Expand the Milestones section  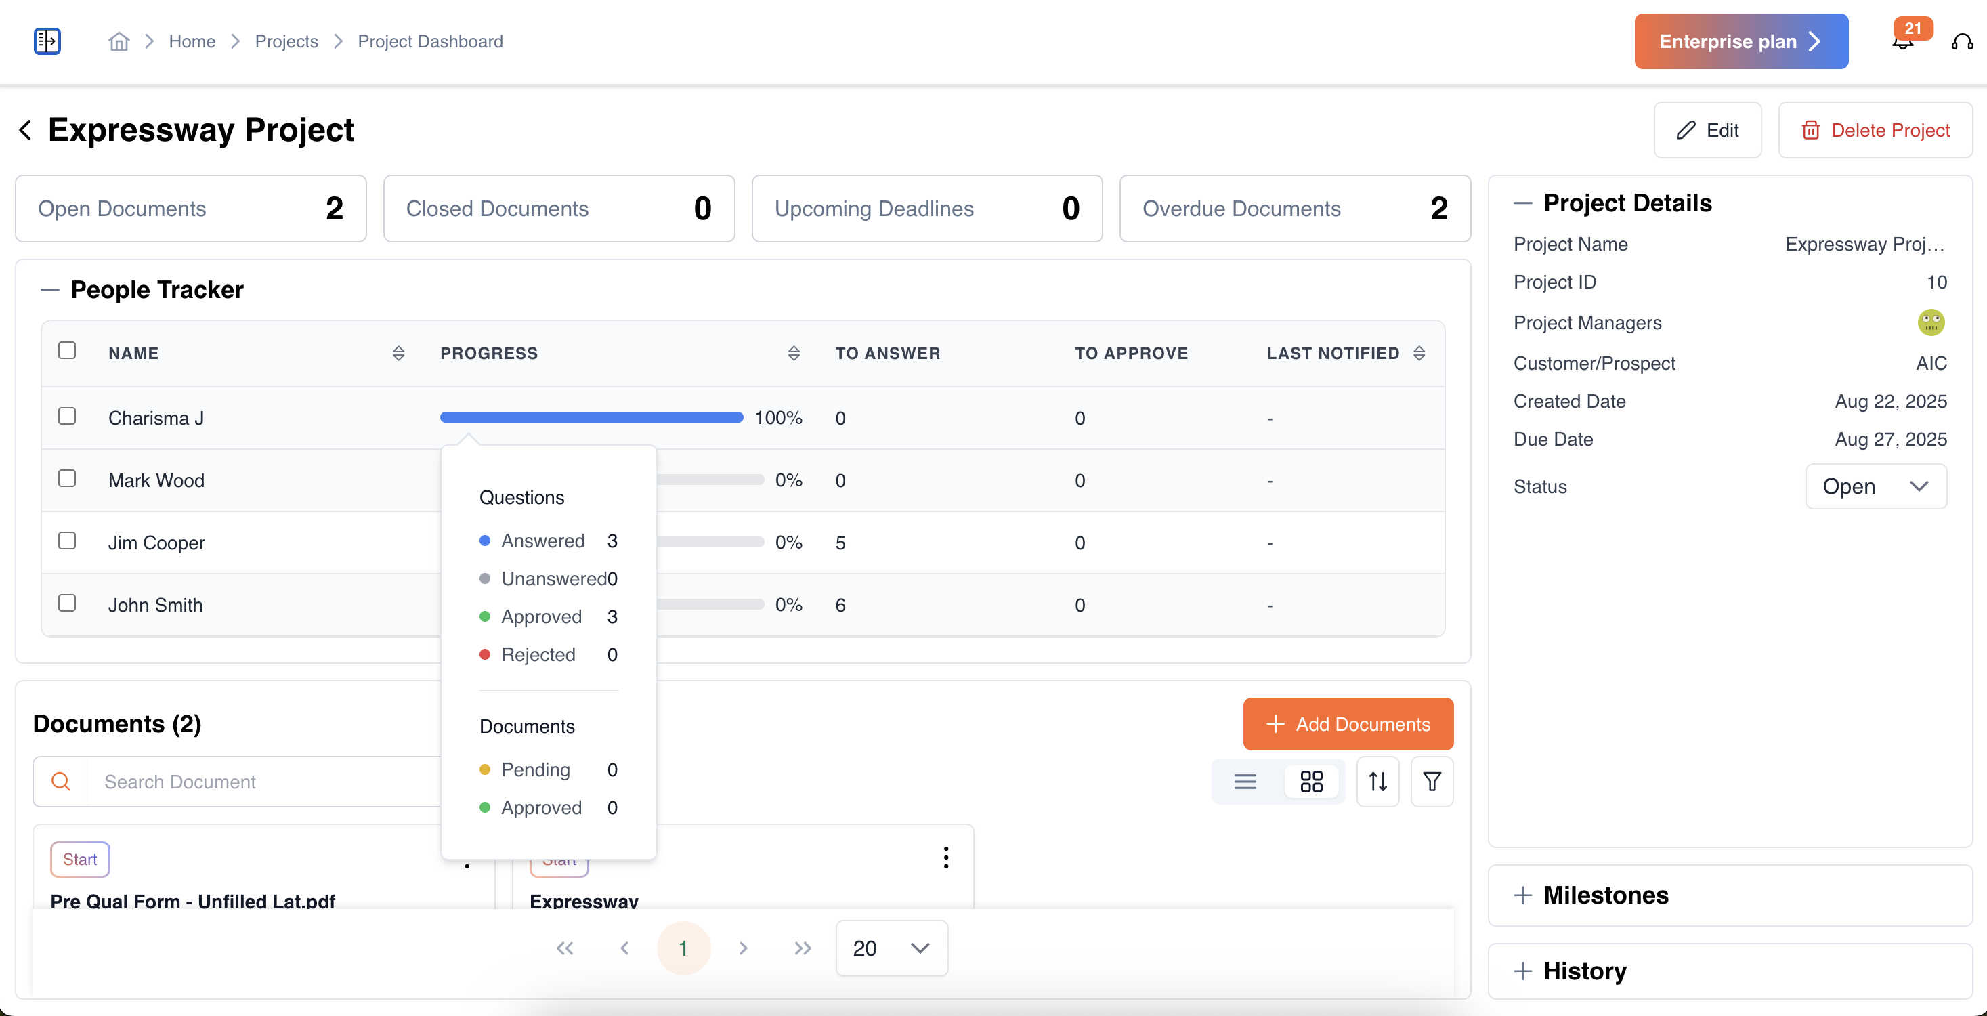point(1604,895)
